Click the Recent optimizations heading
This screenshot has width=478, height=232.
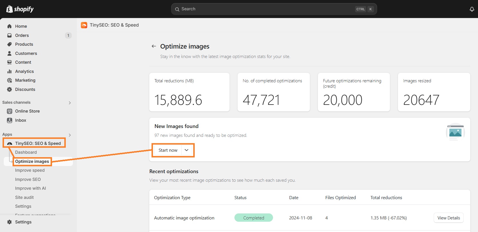174,171
